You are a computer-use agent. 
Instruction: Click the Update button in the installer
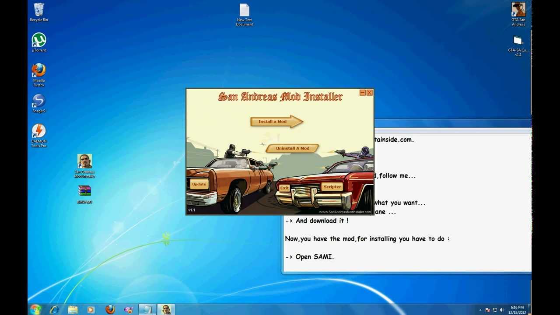[199, 184]
